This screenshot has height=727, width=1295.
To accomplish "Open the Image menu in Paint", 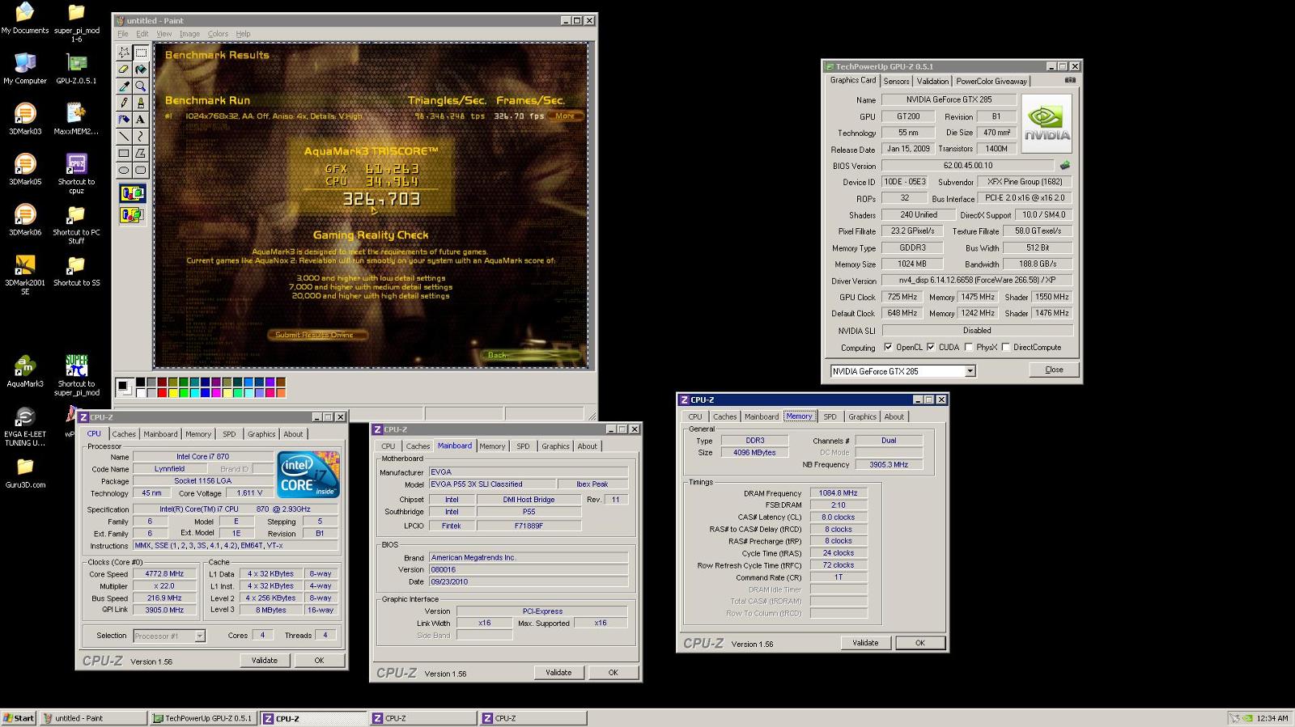I will click(x=189, y=34).
